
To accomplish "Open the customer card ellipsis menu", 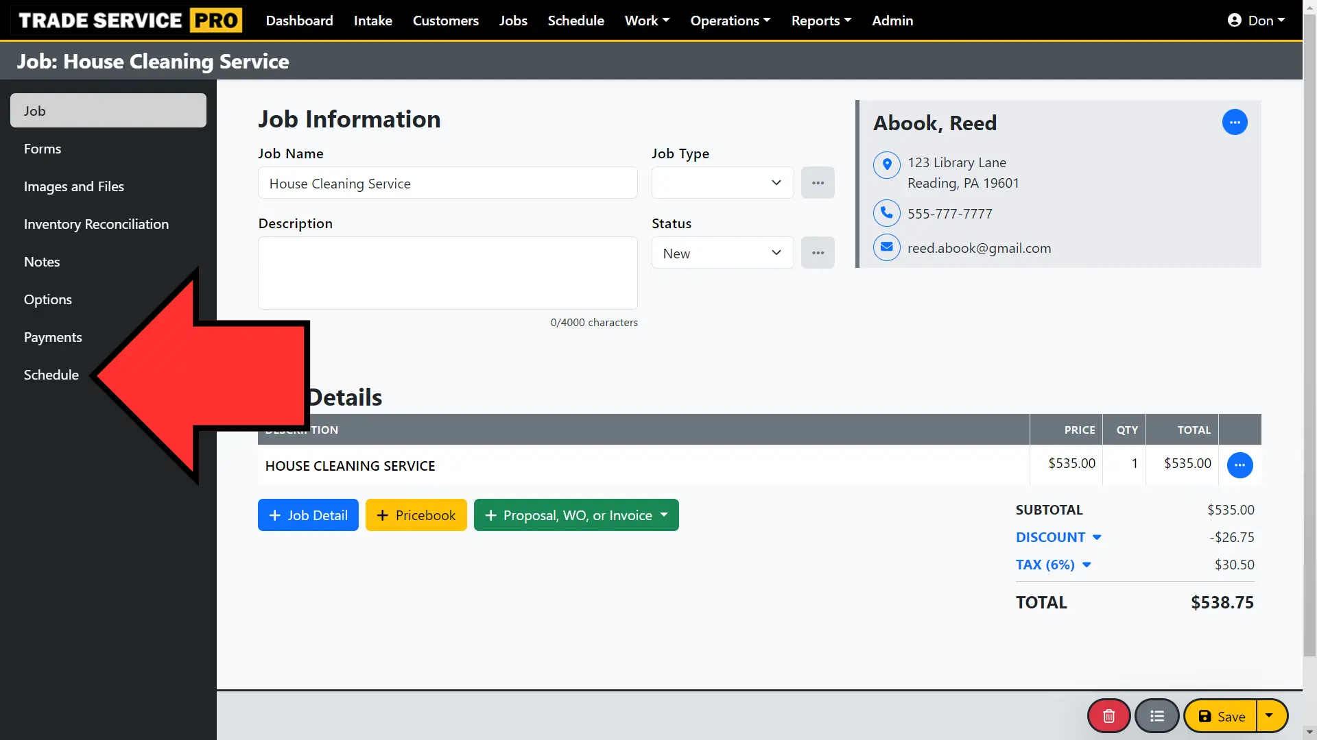I will (1235, 122).
